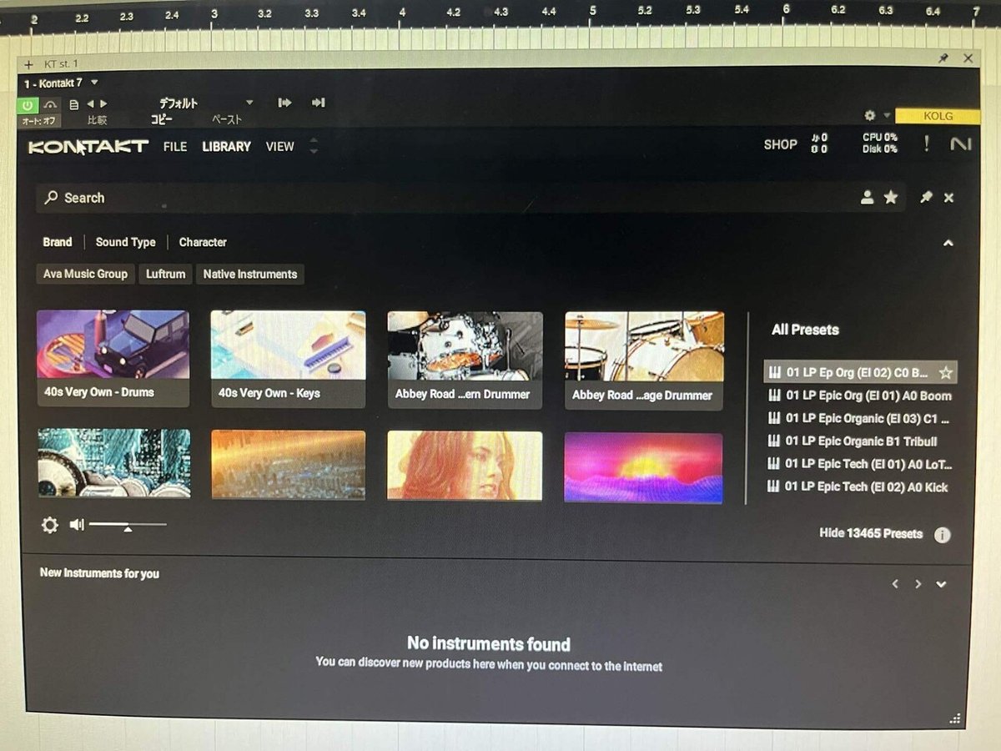Toggle the Native Instruments brand tag
Viewport: 1001px width, 751px height.
250,274
